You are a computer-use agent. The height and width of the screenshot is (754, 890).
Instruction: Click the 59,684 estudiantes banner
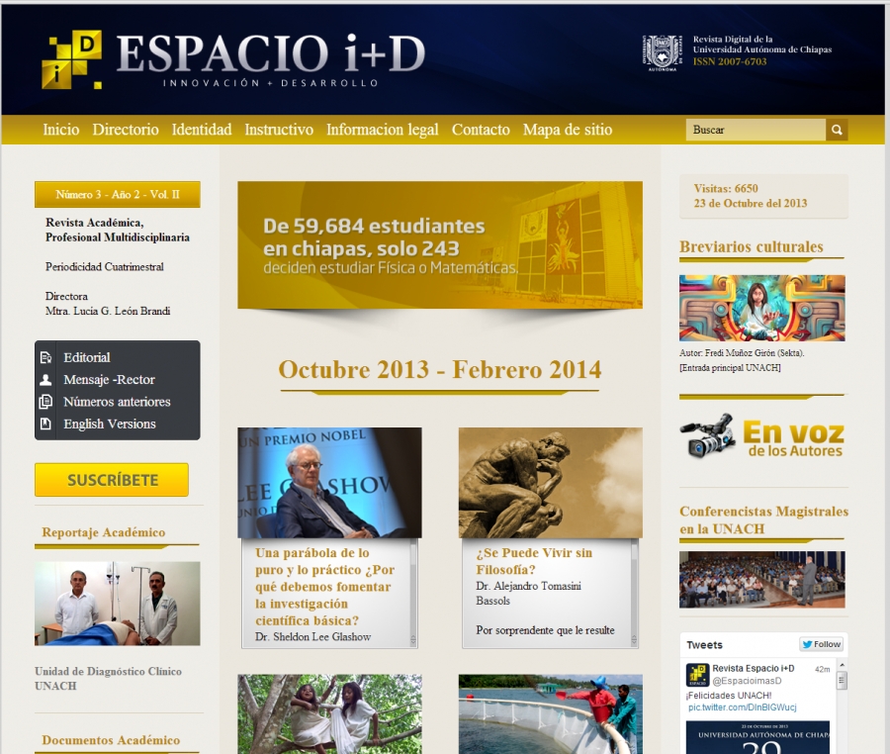[x=440, y=244]
